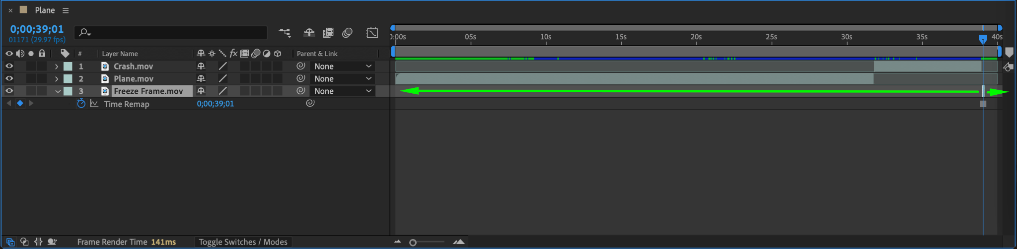
Task: Open the Plane panel menu
Action: (66, 10)
